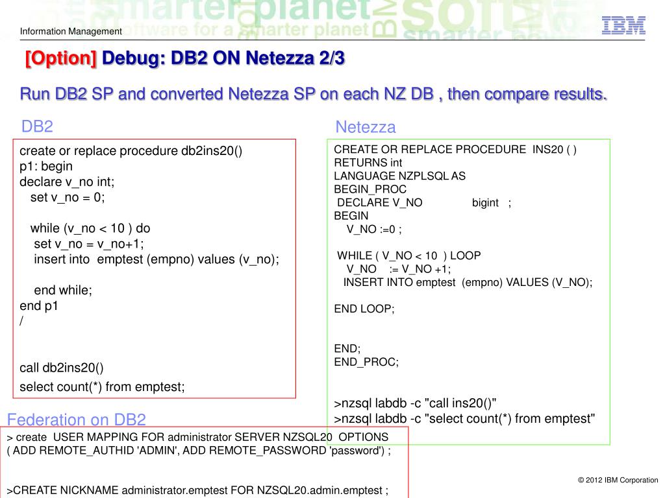Click 'CREATE OR REPLACE PROCEDURE INS20 ( )' line
Image resolution: width=665 pixels, height=498 pixels.
click(455, 150)
